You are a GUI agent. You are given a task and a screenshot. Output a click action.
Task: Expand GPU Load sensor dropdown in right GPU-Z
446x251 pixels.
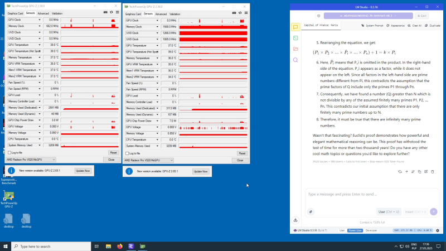pos(157,96)
